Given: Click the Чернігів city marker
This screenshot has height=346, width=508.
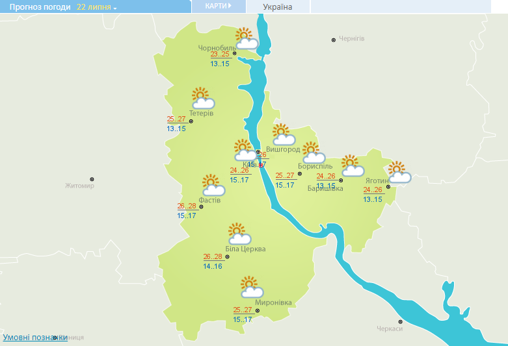Looking at the screenshot, I should pyautogui.click(x=334, y=40).
